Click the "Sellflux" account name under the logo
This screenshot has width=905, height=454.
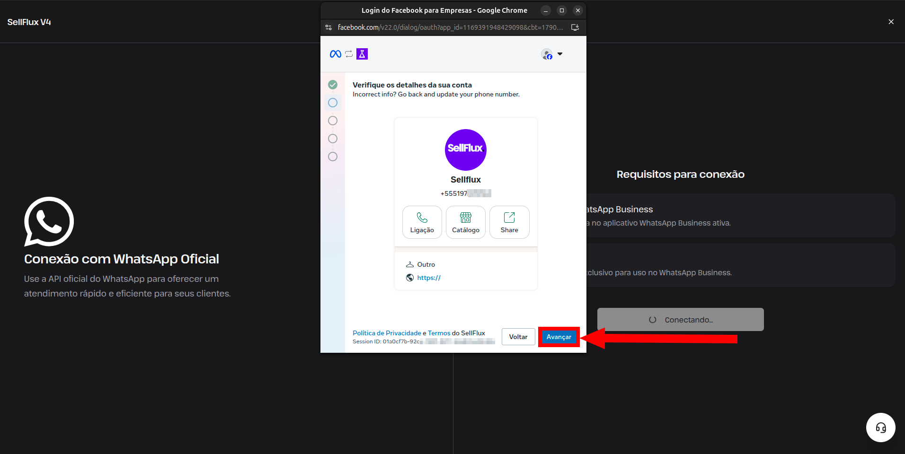click(x=466, y=180)
